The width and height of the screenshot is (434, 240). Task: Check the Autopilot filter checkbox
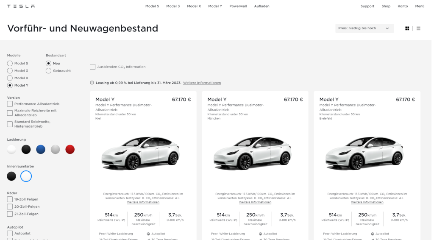pyautogui.click(x=10, y=233)
